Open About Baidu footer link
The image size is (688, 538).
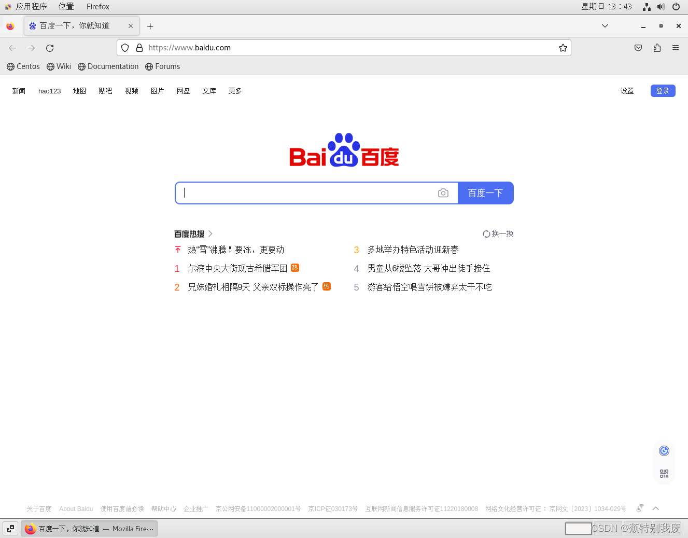coord(76,509)
